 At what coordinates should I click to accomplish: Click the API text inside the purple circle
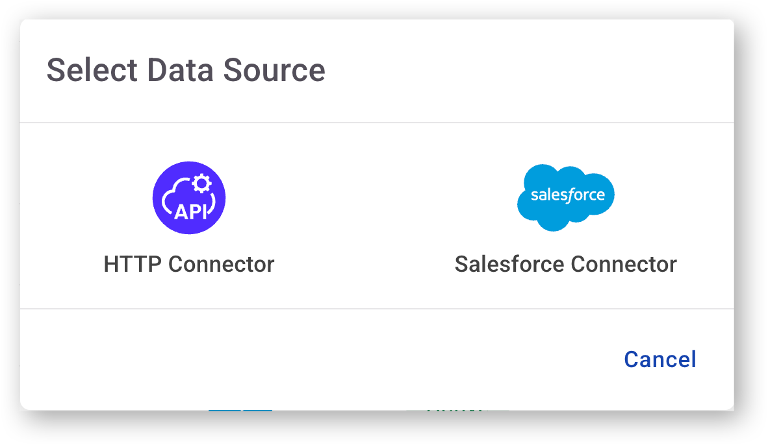click(x=190, y=211)
